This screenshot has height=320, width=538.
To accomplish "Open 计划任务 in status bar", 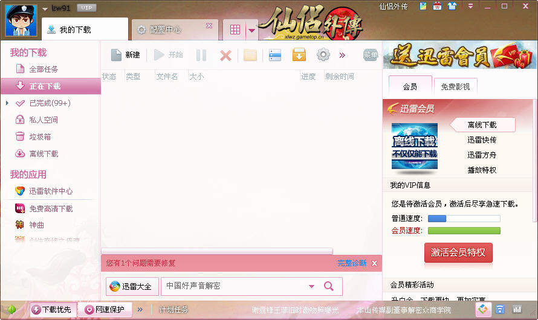I will [173, 310].
